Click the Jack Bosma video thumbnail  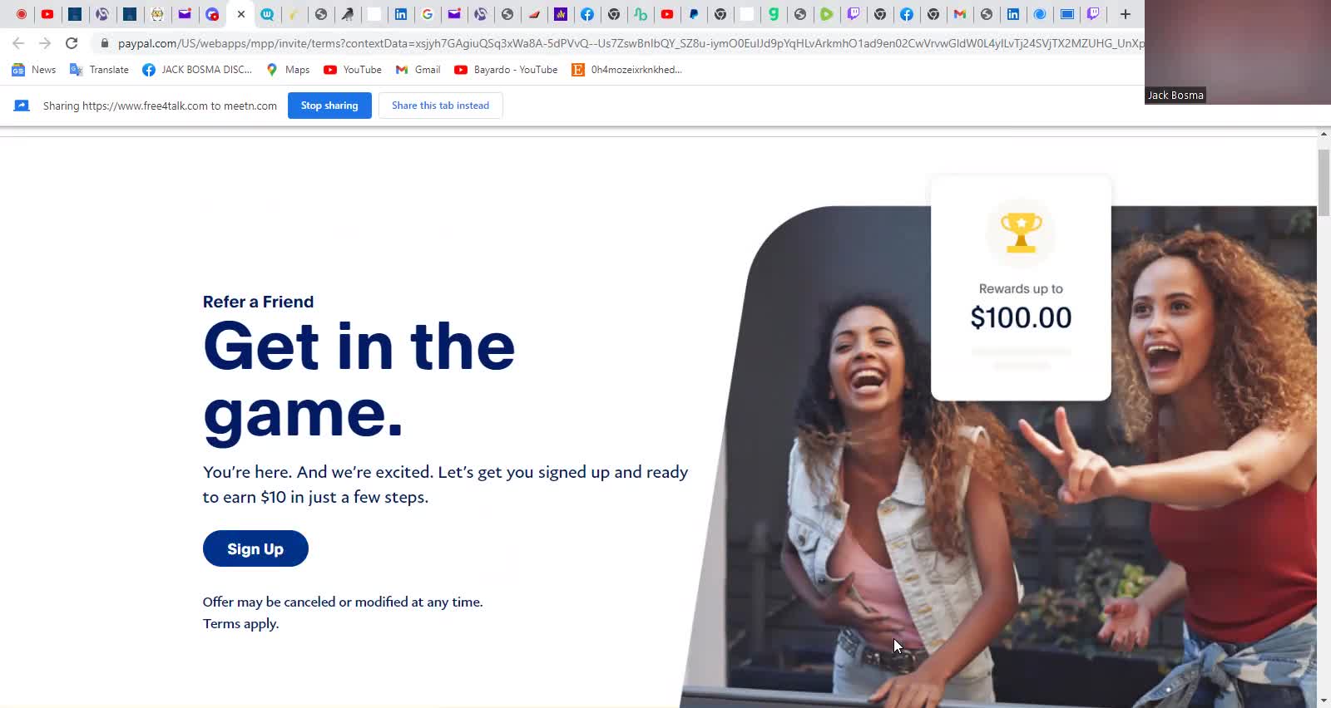coord(1238,52)
